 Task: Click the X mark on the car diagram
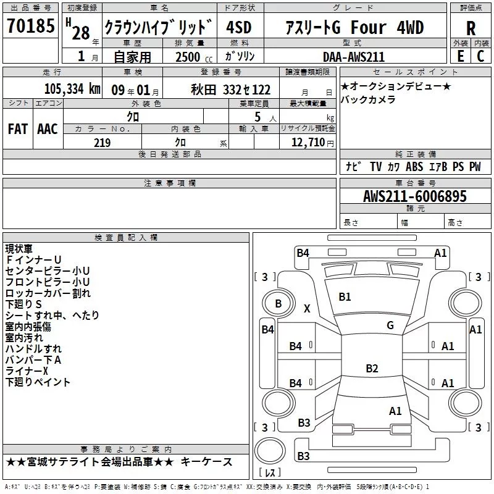pos(307,309)
